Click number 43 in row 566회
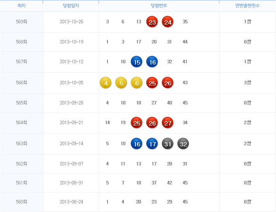 tap(185, 83)
